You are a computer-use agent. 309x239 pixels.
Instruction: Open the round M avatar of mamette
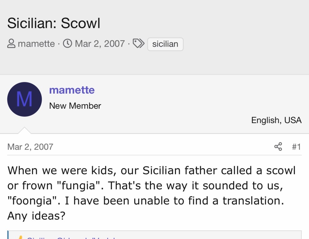click(x=24, y=99)
